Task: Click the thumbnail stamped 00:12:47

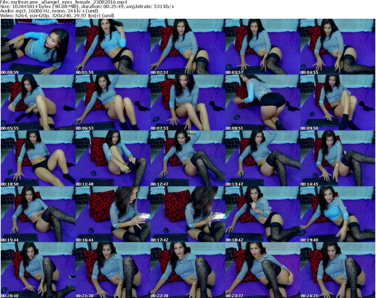Action: coord(188,159)
